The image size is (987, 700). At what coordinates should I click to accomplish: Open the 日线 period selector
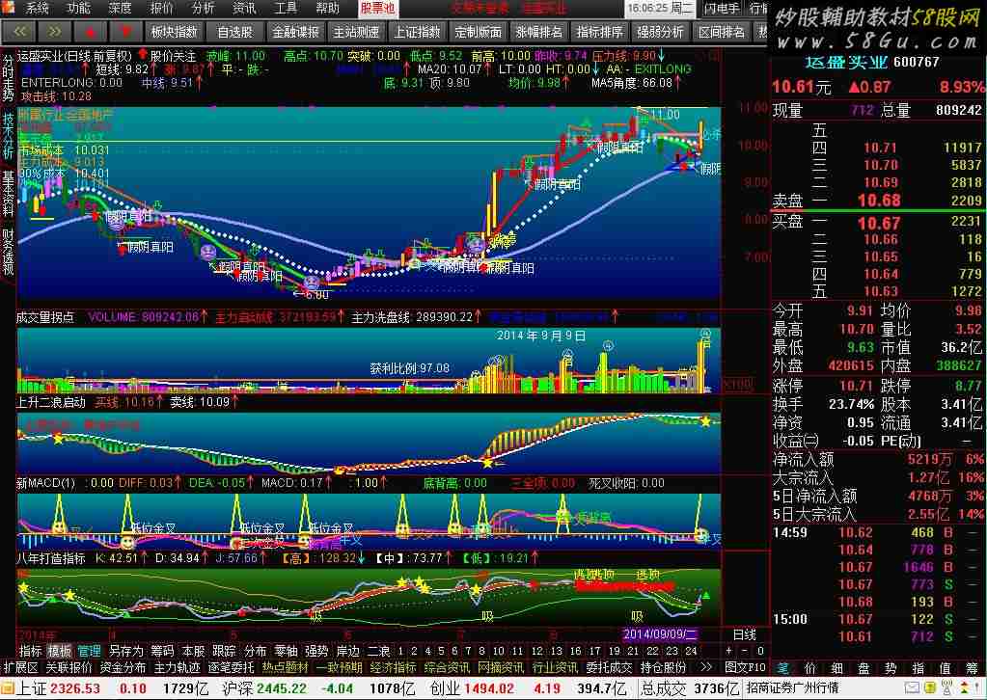click(x=745, y=634)
